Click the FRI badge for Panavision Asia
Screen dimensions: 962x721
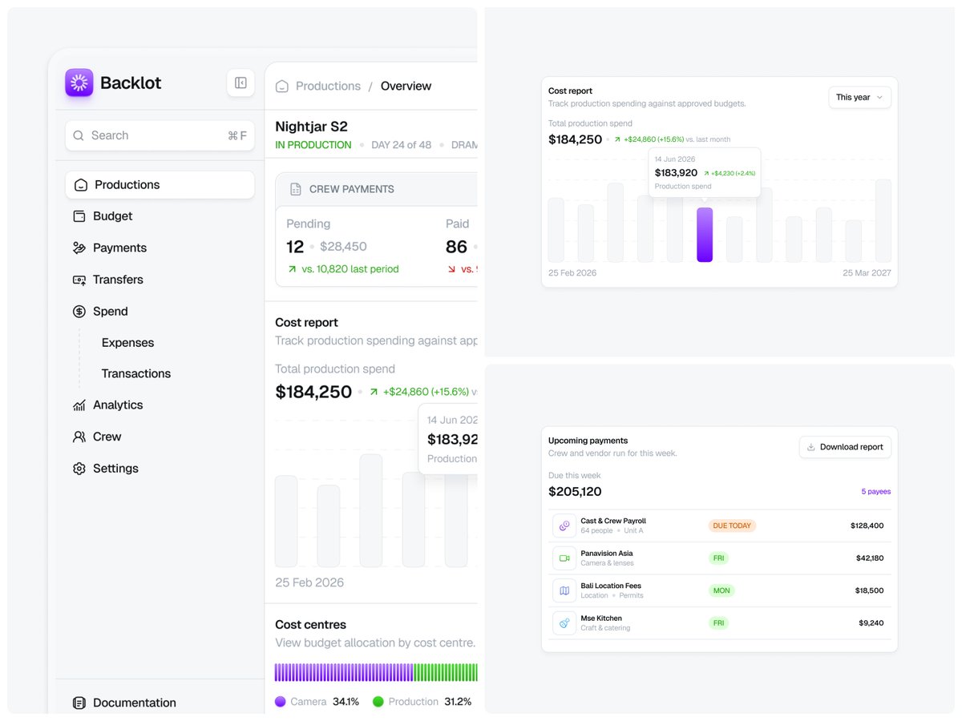[x=718, y=558]
